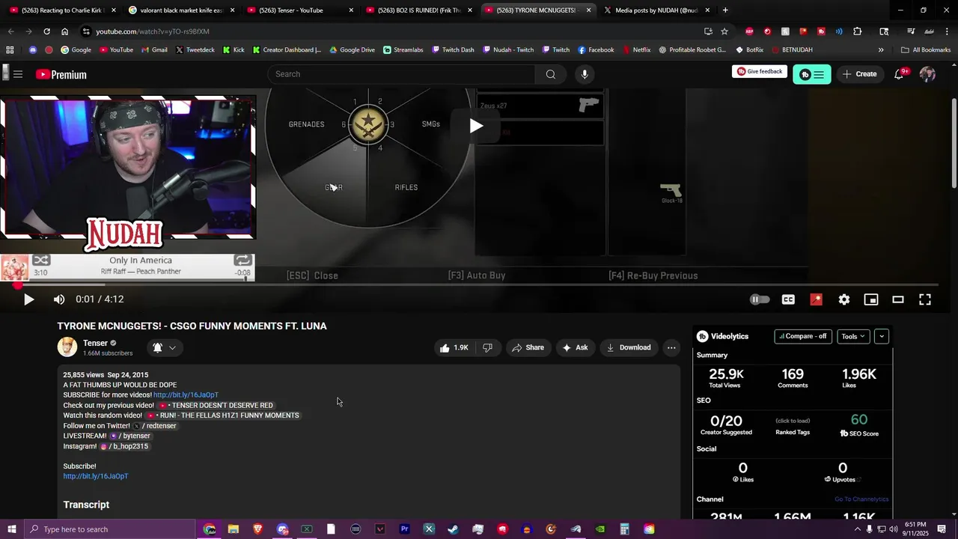Viewport: 958px width, 539px height.
Task: Download the video
Action: pyautogui.click(x=629, y=347)
